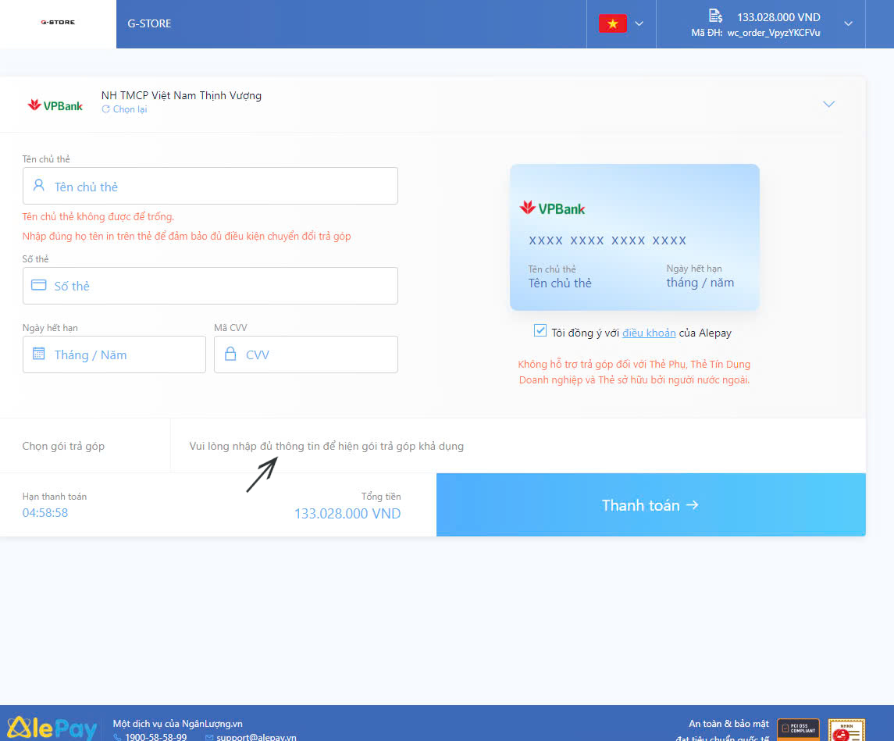The width and height of the screenshot is (894, 741).
Task: Click the Vietnam flag language icon
Action: 612,23
